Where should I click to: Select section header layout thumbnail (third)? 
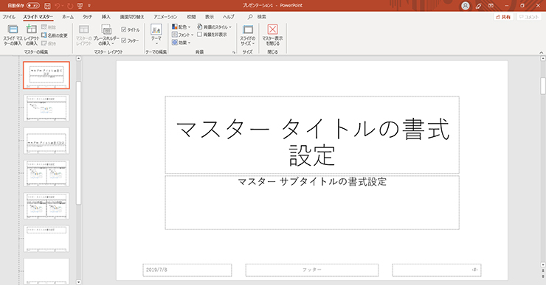click(46, 141)
